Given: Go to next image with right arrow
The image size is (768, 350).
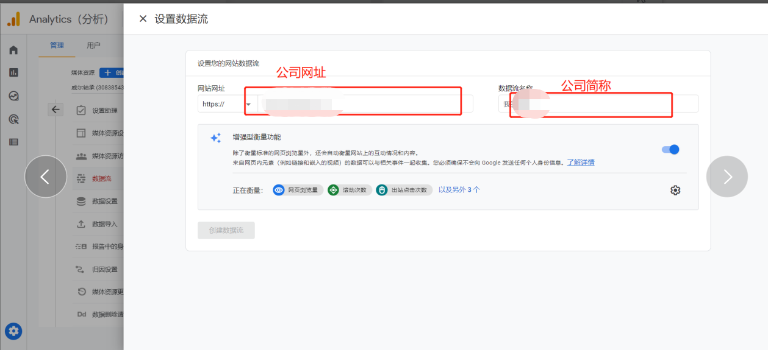Looking at the screenshot, I should (727, 177).
